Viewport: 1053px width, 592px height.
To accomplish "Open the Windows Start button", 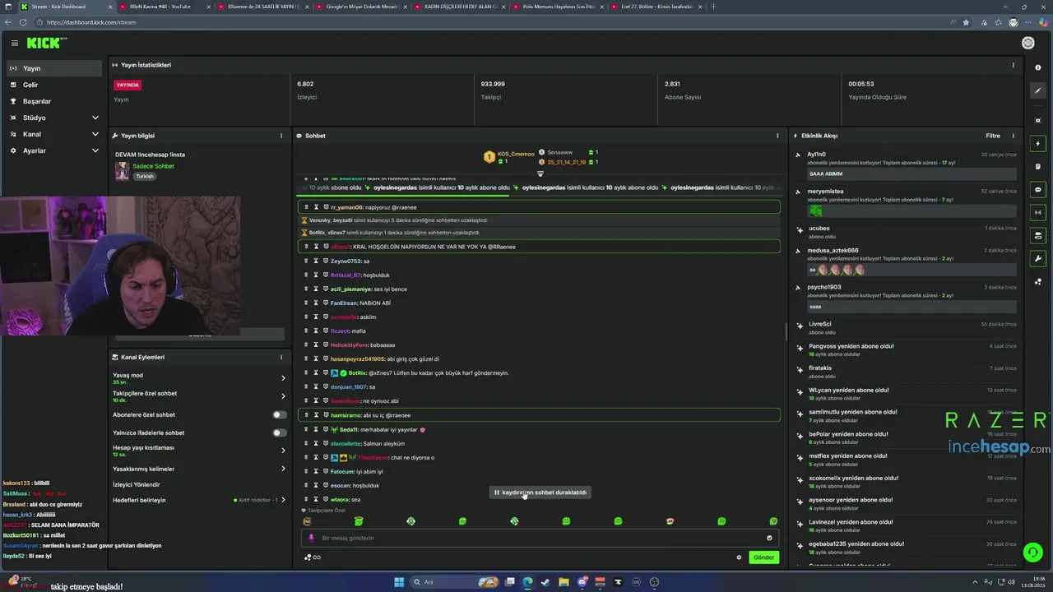I will coord(399,582).
